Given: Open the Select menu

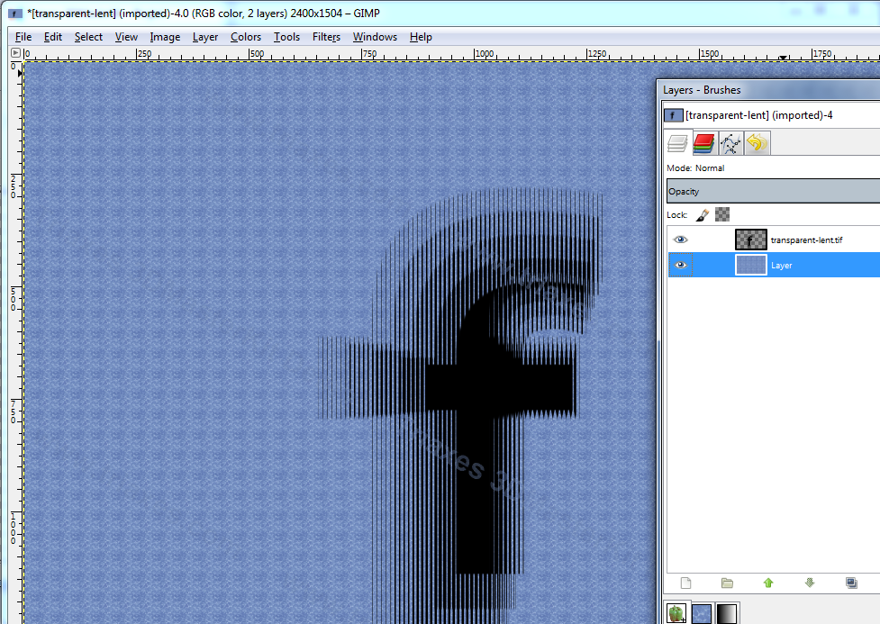Looking at the screenshot, I should click(x=88, y=37).
